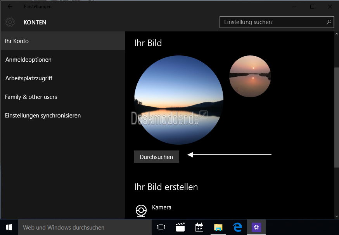Choose the smaller sunset profile picture
339x235 pixels.
point(250,76)
